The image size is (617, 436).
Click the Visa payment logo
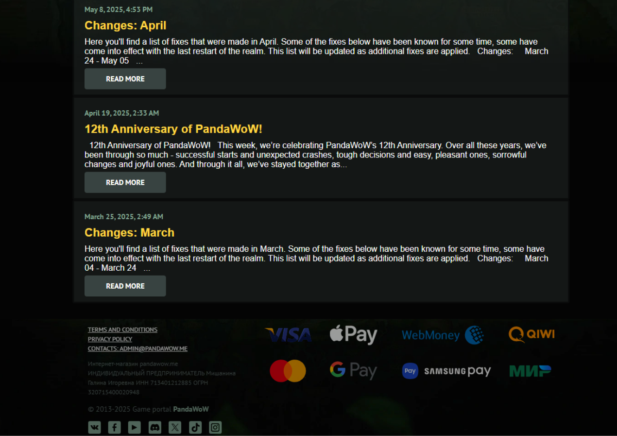pos(289,335)
